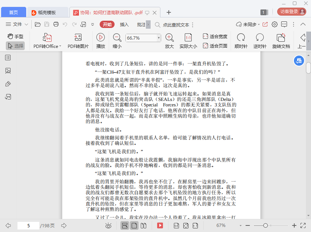Open the zoom percentage 66.7% dropdown
Viewport: 311px width, 232px height.
(x=159, y=38)
